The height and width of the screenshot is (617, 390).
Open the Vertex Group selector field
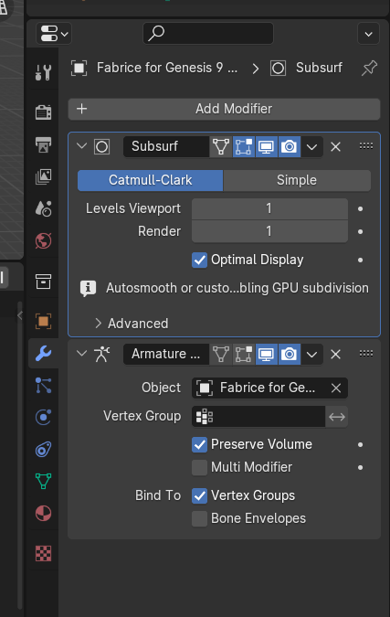click(258, 416)
